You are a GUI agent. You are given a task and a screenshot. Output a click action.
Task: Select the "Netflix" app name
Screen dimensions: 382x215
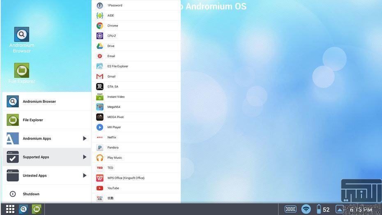[x=112, y=137]
